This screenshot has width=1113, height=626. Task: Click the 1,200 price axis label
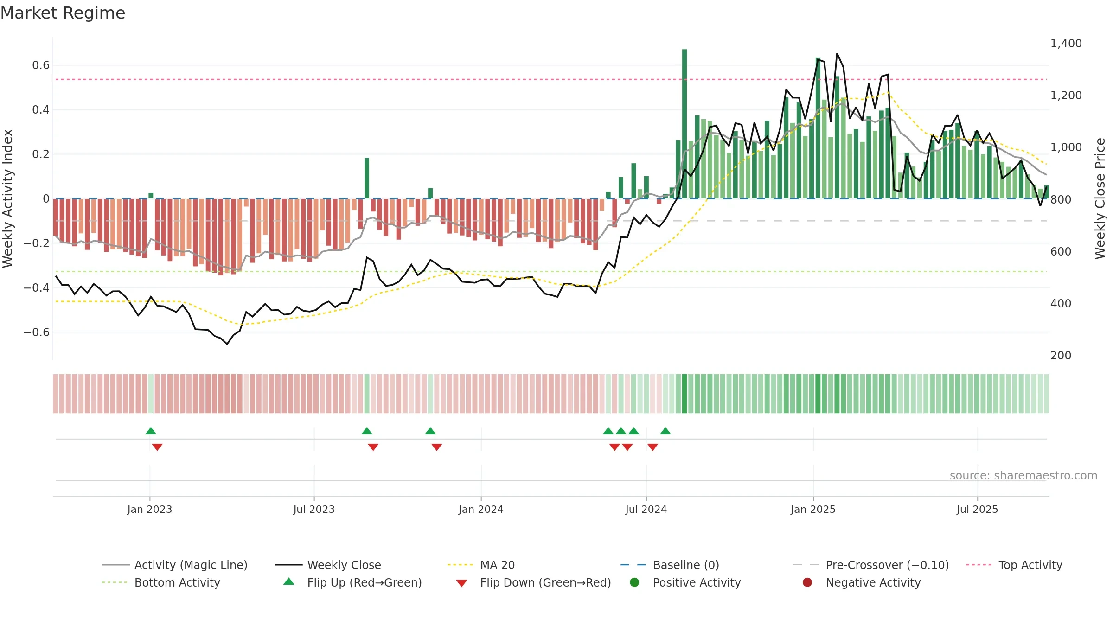pos(1066,96)
